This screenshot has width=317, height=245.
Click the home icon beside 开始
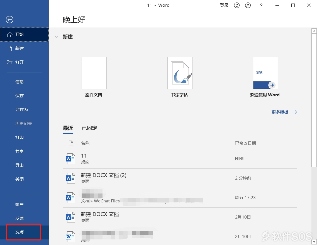pyautogui.click(x=9, y=35)
